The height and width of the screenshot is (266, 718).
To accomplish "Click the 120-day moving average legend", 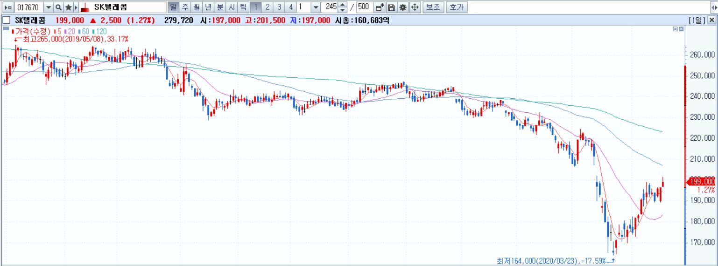I will [x=100, y=31].
